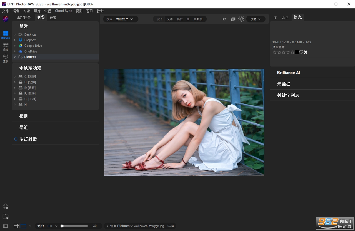Switch to the 我的目录 tab
The image size is (355, 231).
pyautogui.click(x=24, y=18)
